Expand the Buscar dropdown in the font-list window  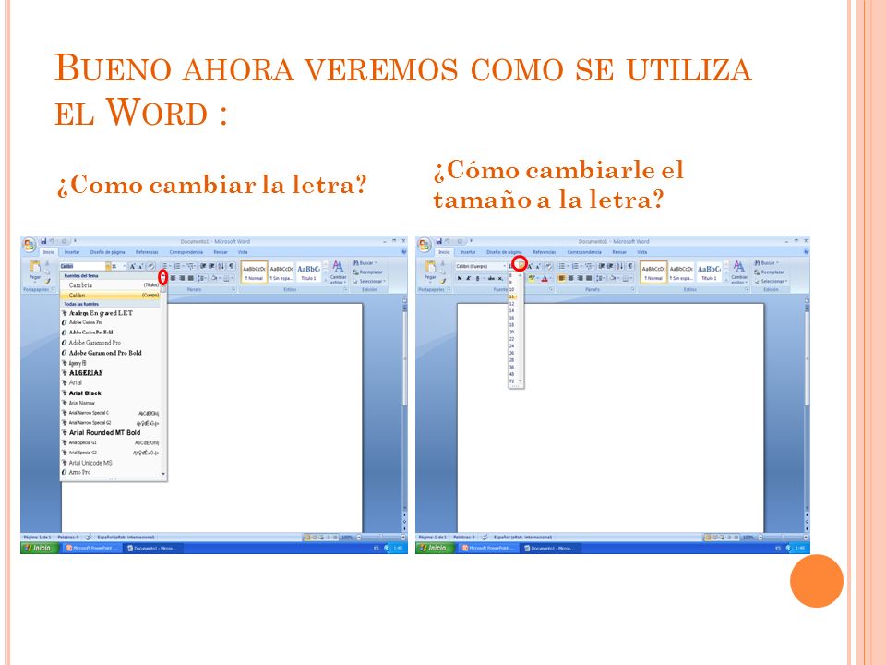click(376, 262)
